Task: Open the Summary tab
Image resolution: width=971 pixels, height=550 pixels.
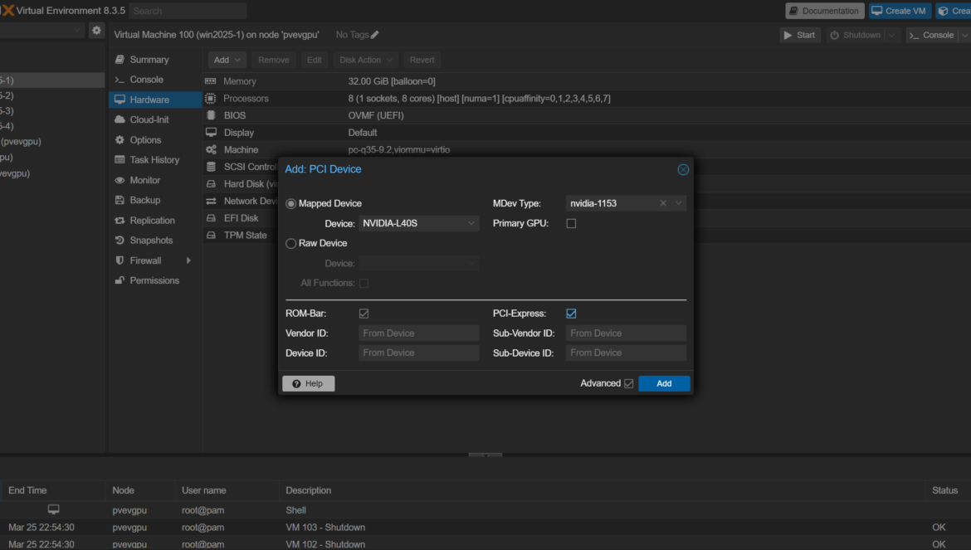Action: pyautogui.click(x=155, y=60)
